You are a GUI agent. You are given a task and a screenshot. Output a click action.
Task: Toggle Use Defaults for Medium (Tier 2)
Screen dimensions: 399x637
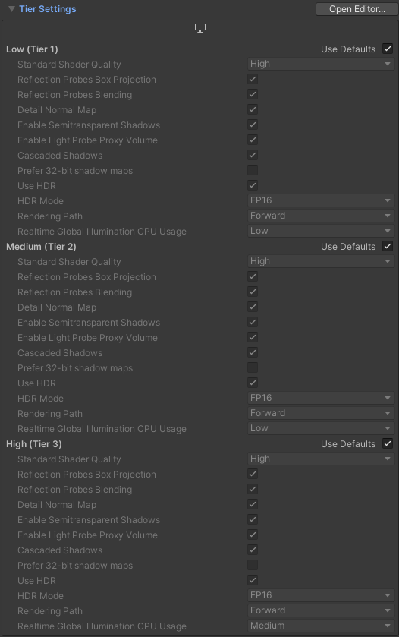point(388,247)
